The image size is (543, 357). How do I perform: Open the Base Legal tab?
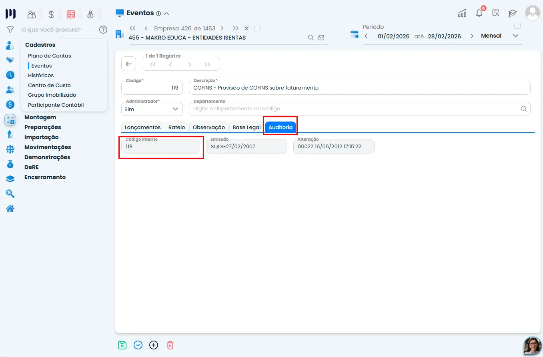246,127
